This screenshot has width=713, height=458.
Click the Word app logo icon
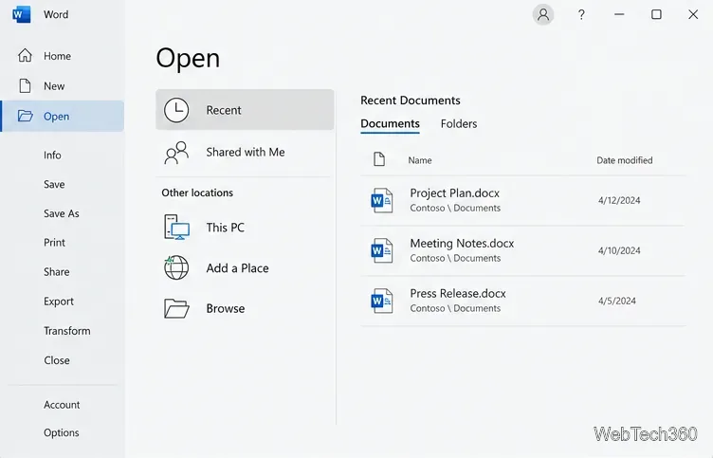pos(22,14)
